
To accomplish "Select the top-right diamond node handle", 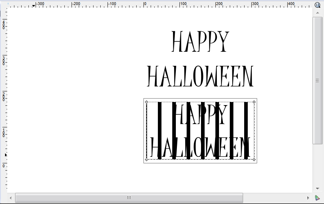I will click(254, 102).
